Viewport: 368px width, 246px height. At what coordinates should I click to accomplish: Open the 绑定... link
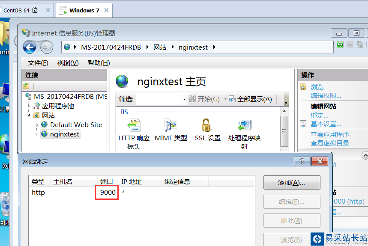pos(320,115)
